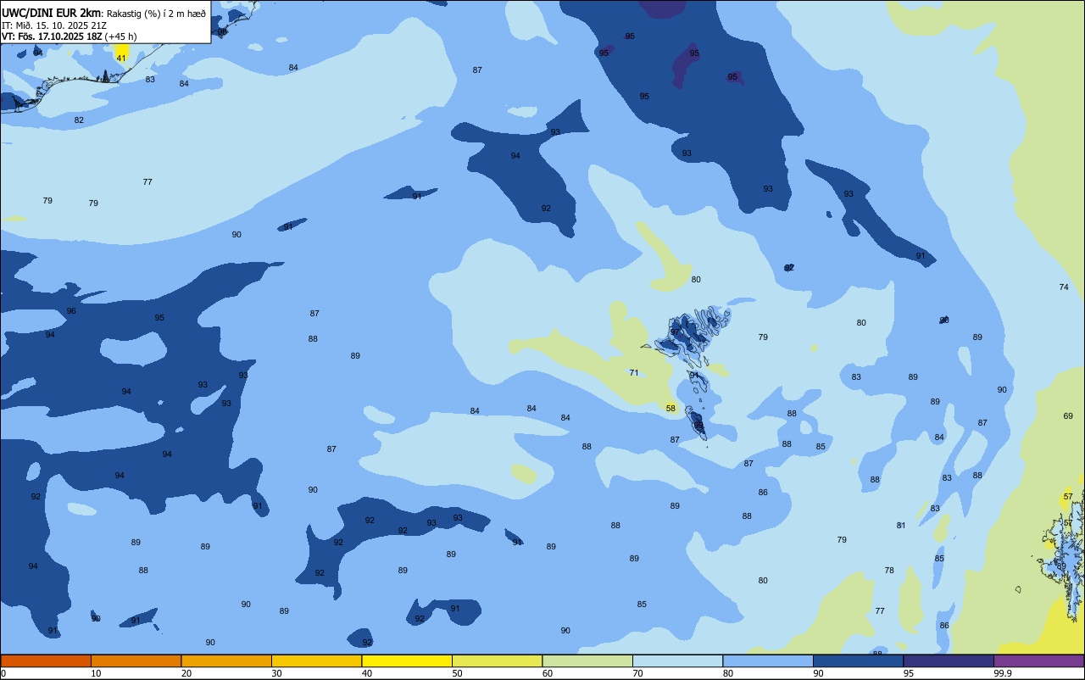Image resolution: width=1085 pixels, height=680 pixels.
Task: Click the 30–40 legend color segment
Action: [x=316, y=660]
